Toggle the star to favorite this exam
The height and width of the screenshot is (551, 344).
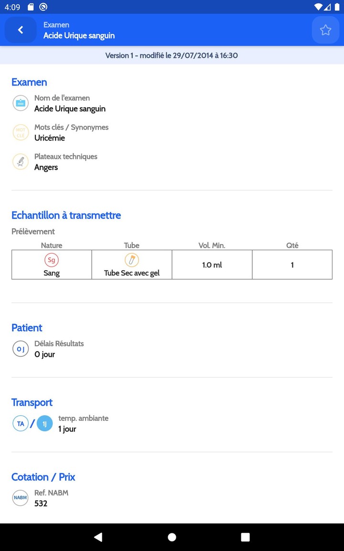(325, 30)
